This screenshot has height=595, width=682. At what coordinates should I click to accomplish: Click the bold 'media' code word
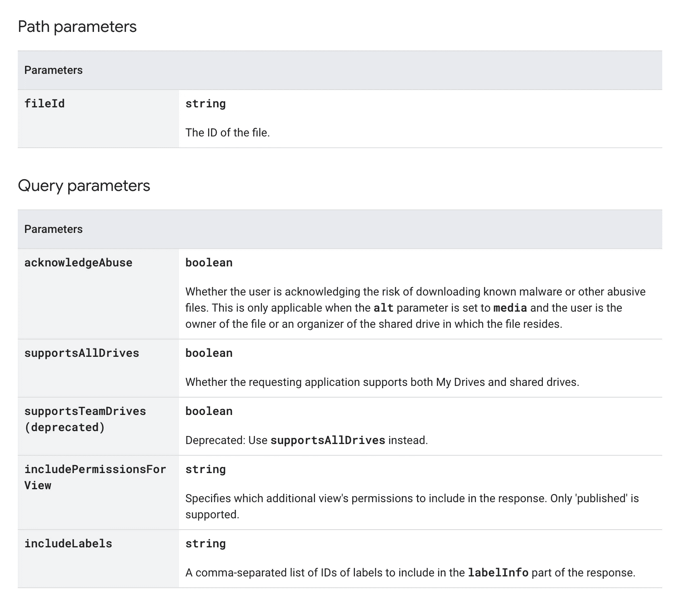point(510,308)
